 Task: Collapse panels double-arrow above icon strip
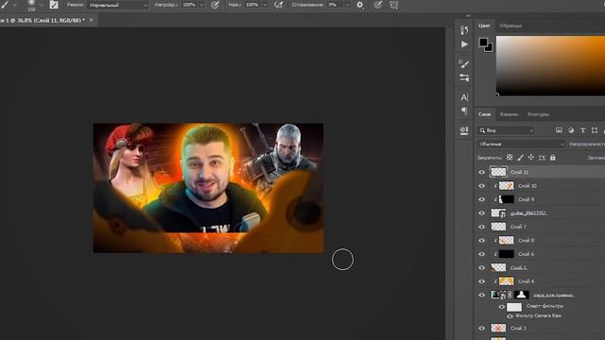click(468, 16)
